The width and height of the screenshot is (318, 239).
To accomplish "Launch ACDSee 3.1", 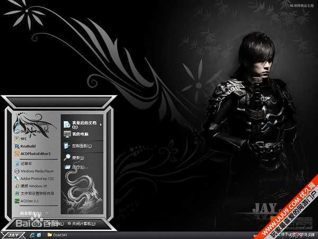I will (x=26, y=201).
